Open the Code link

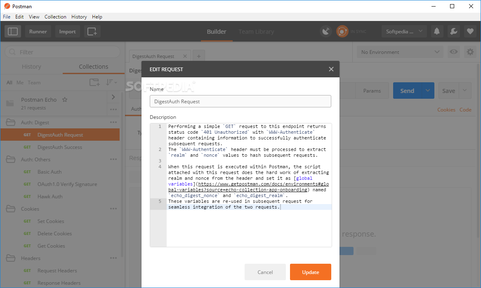click(465, 109)
